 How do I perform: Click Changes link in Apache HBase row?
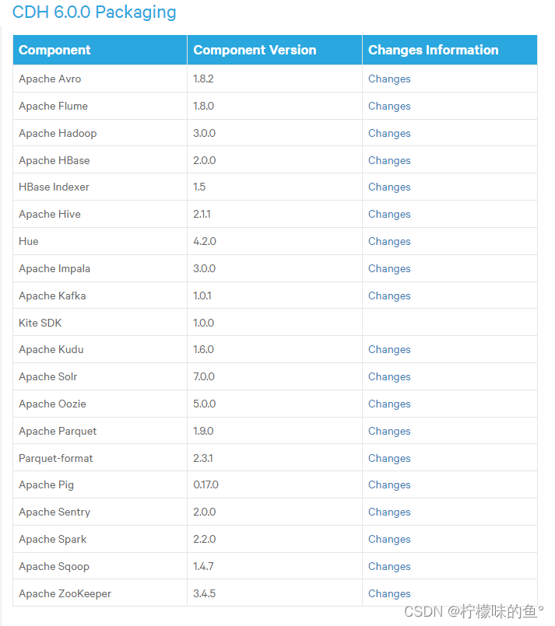(389, 160)
